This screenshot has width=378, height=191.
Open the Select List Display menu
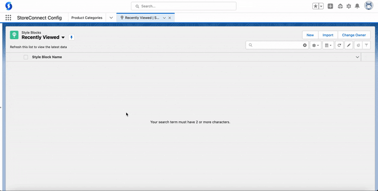click(328, 45)
